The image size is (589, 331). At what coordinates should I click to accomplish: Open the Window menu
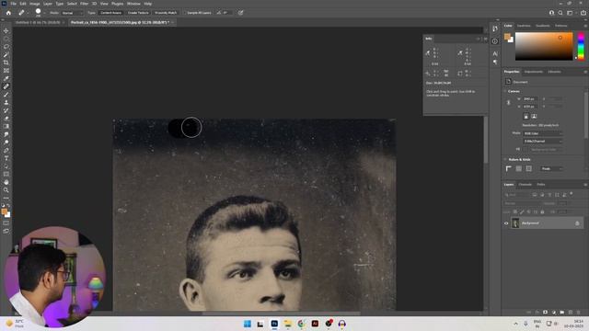click(133, 4)
